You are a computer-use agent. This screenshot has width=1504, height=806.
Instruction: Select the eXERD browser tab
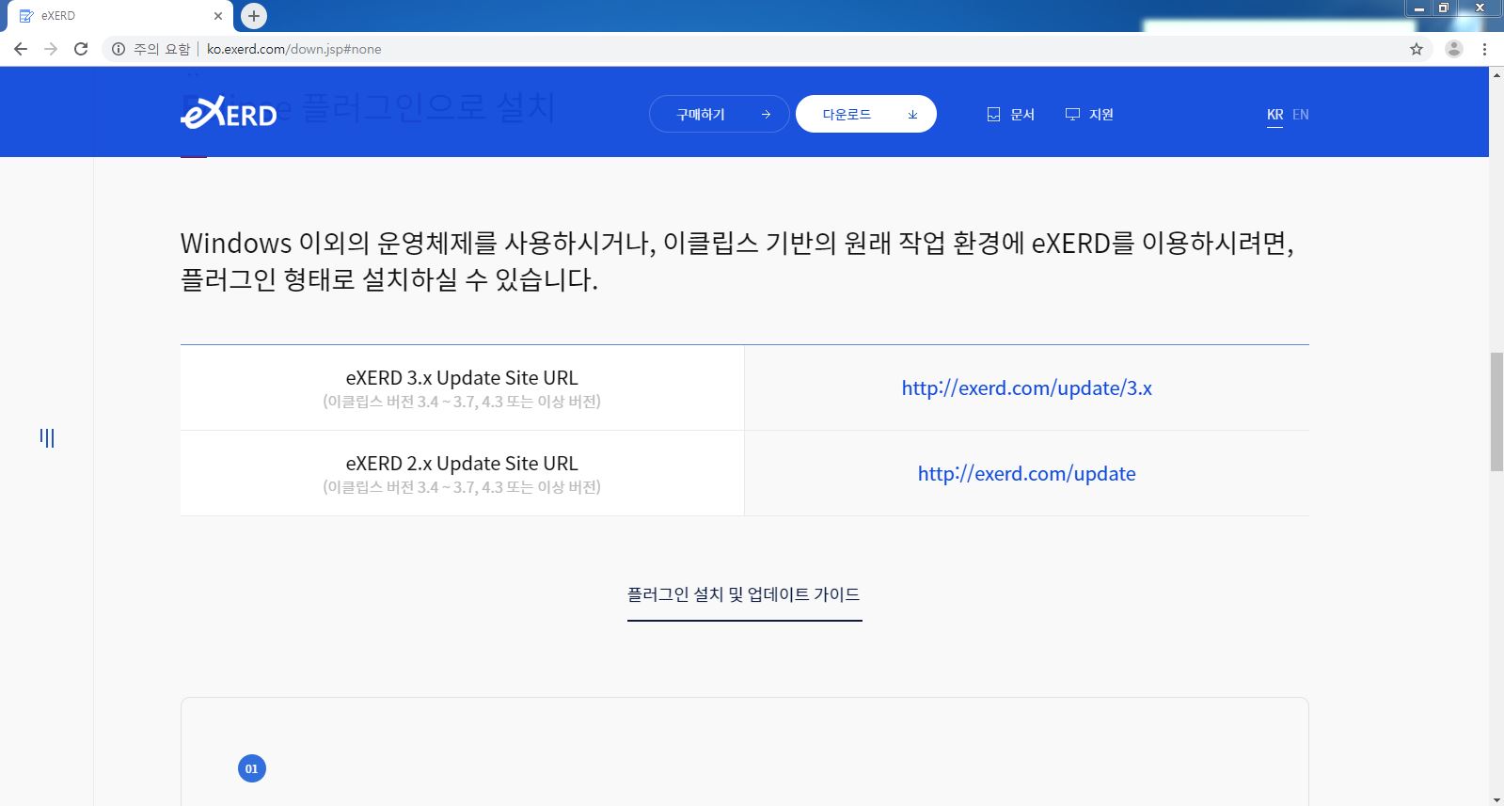coord(118,16)
